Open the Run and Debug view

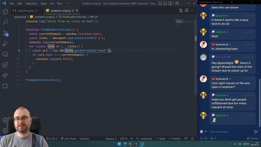(x=5, y=44)
